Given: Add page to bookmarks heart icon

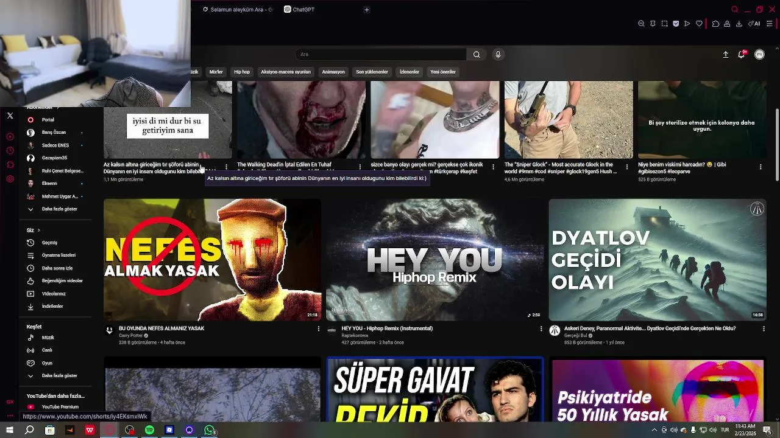Looking at the screenshot, I should pos(699,24).
